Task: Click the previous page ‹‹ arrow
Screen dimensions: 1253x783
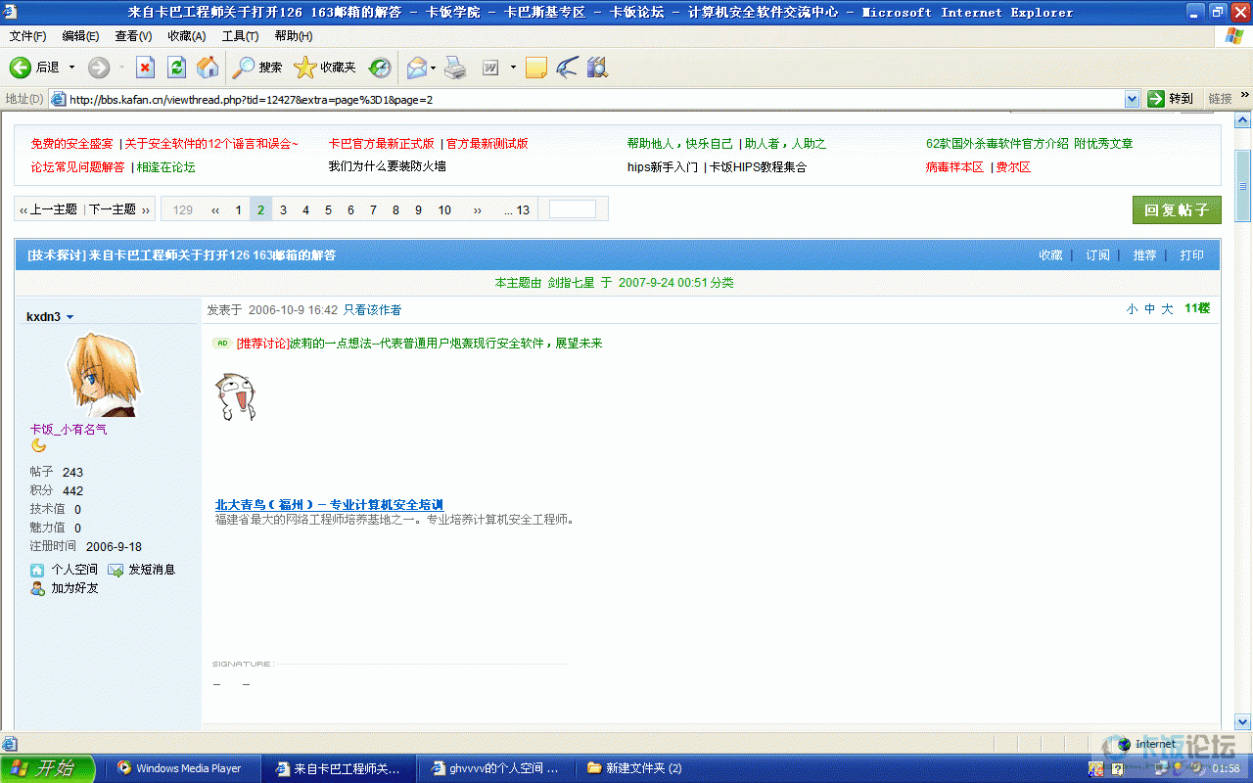Action: click(215, 209)
